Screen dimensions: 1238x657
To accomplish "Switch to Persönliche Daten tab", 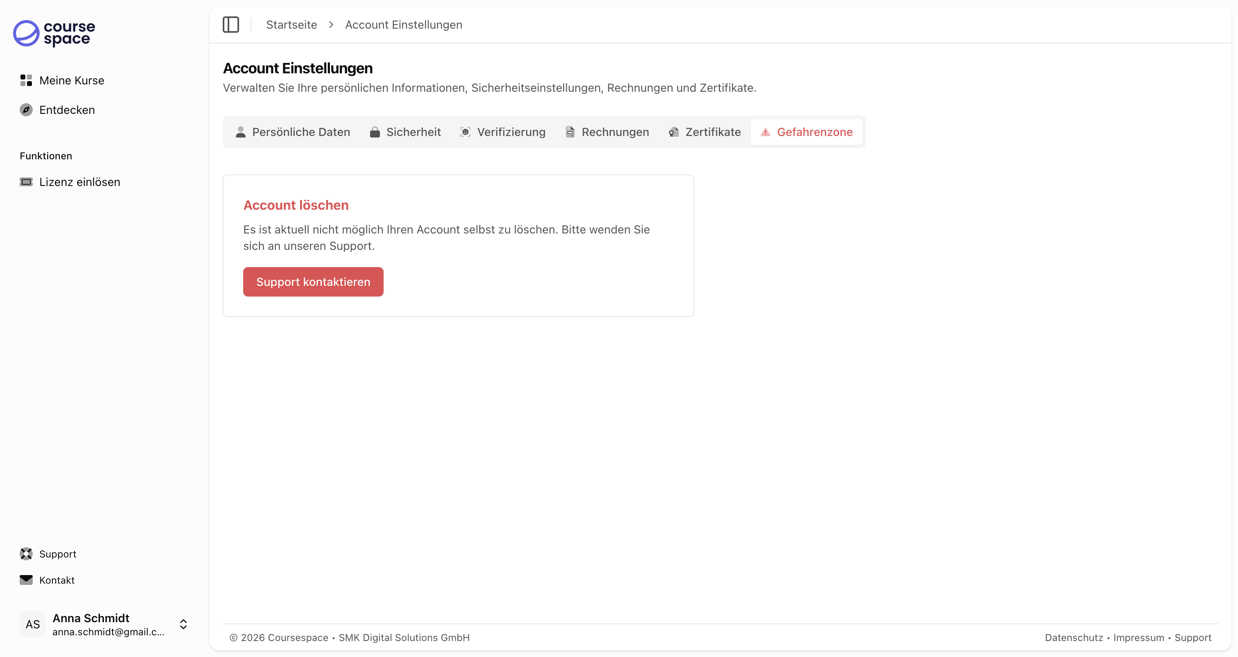I will click(293, 132).
